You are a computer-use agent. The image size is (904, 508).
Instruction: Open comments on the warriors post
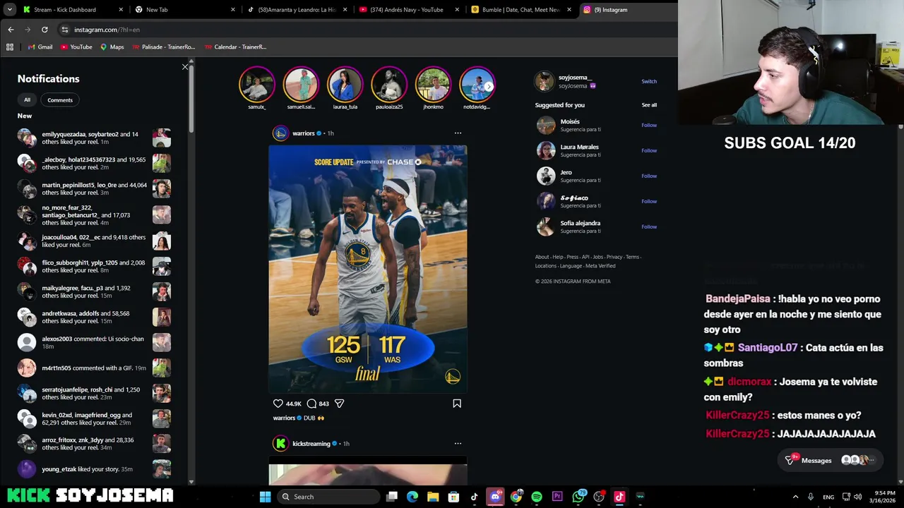tap(311, 404)
